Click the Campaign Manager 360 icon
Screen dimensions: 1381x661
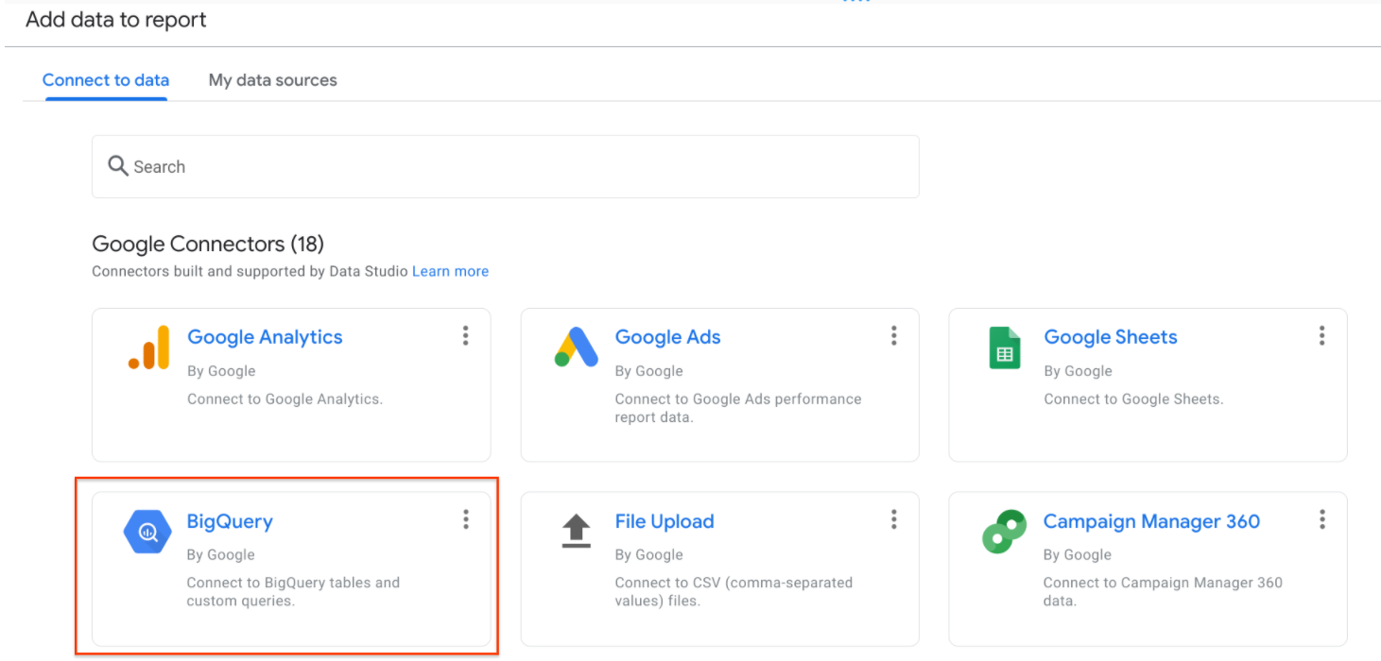1004,532
